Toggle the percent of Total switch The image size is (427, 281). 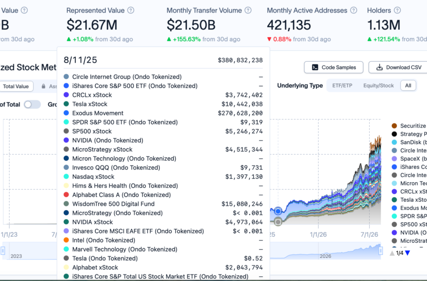click(x=32, y=104)
